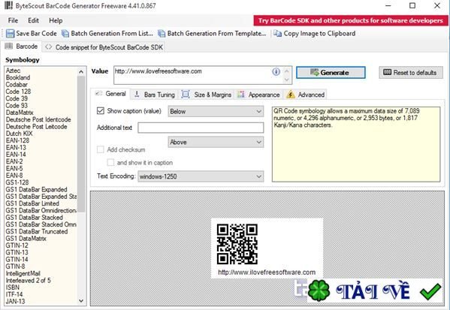
Task: Switch to the Bars Tuning tab
Action: click(x=155, y=95)
